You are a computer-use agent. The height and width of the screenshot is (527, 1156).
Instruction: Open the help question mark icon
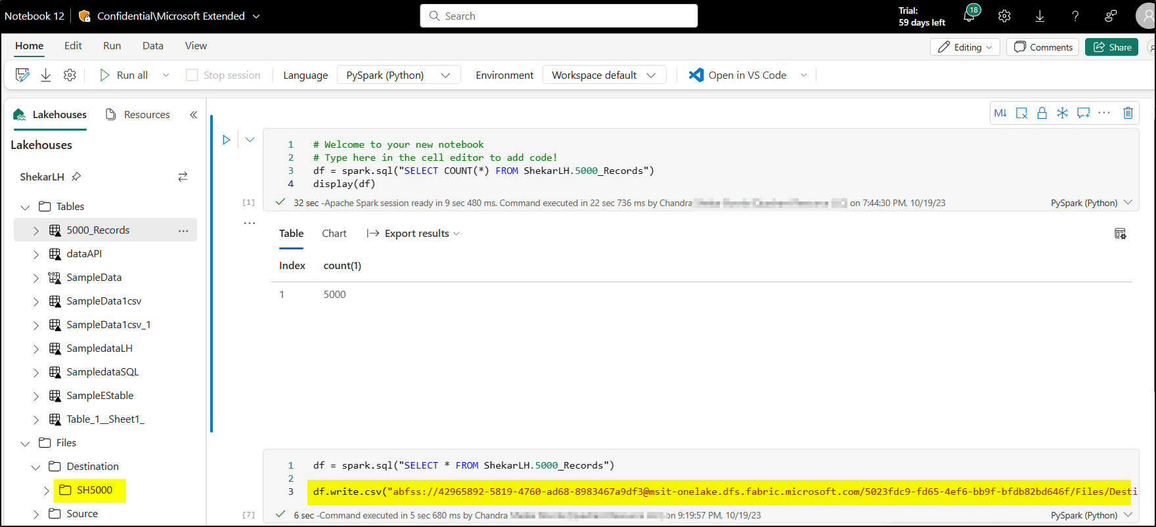1075,16
